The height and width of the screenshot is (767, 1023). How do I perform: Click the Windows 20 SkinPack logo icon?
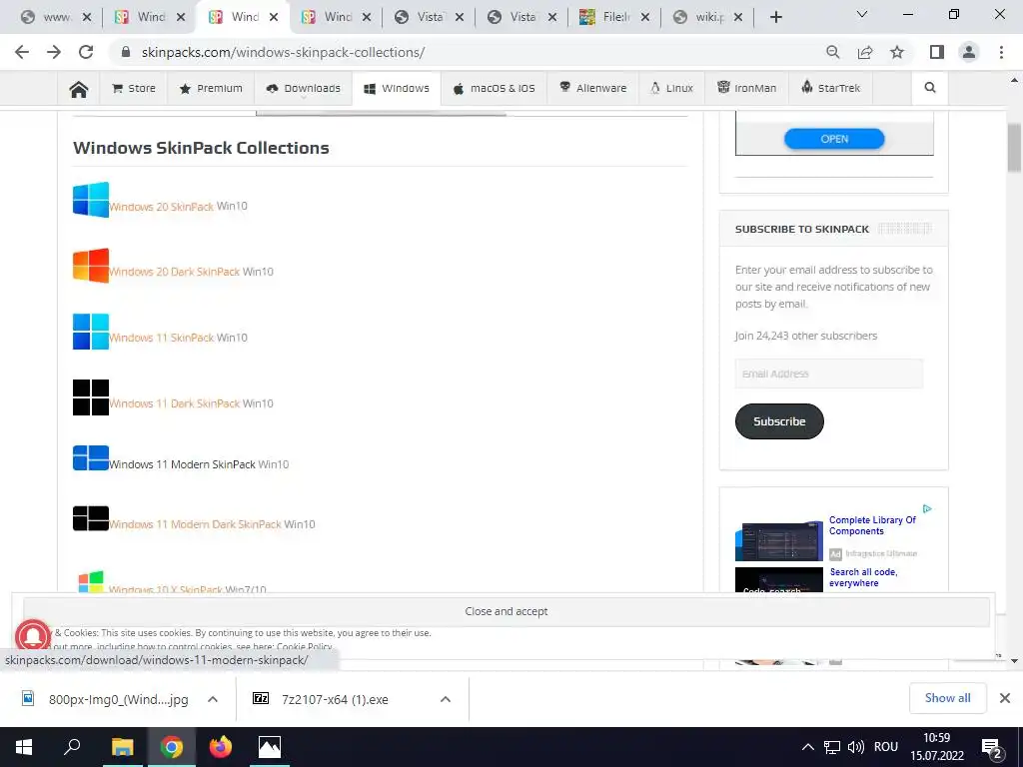click(x=91, y=199)
